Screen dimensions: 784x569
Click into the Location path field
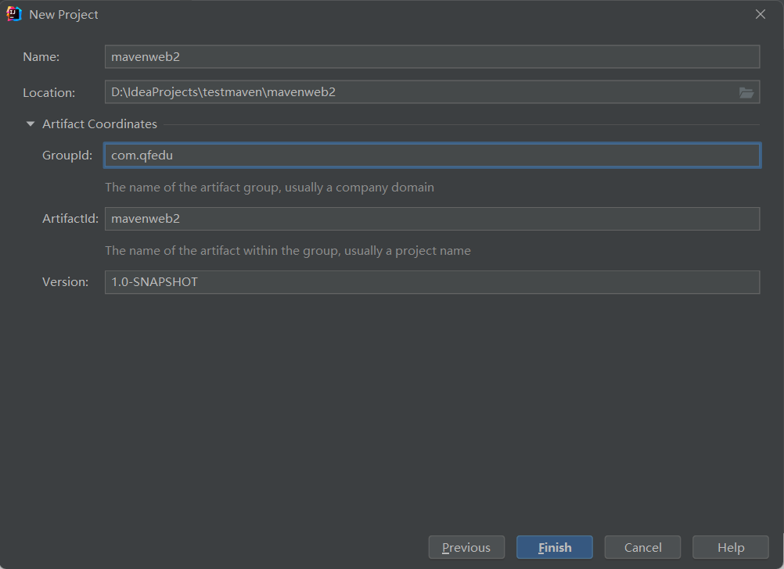420,92
